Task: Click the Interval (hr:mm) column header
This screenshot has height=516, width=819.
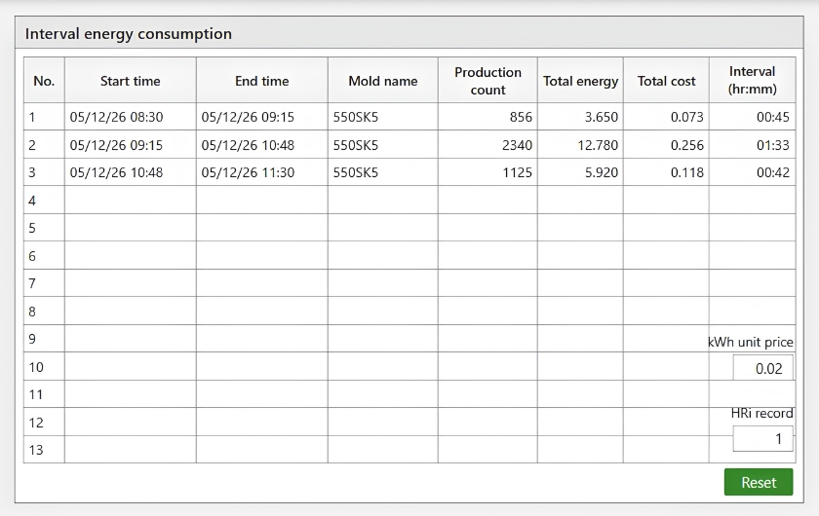Action: coord(752,81)
